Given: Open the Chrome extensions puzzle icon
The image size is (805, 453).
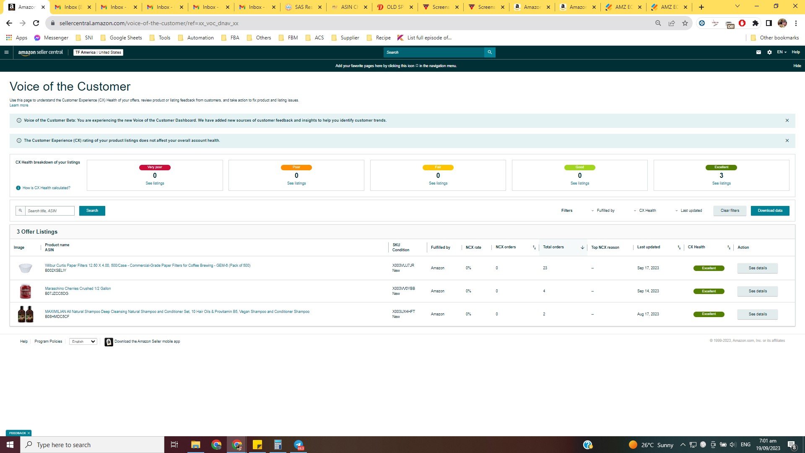Looking at the screenshot, I should [756, 23].
